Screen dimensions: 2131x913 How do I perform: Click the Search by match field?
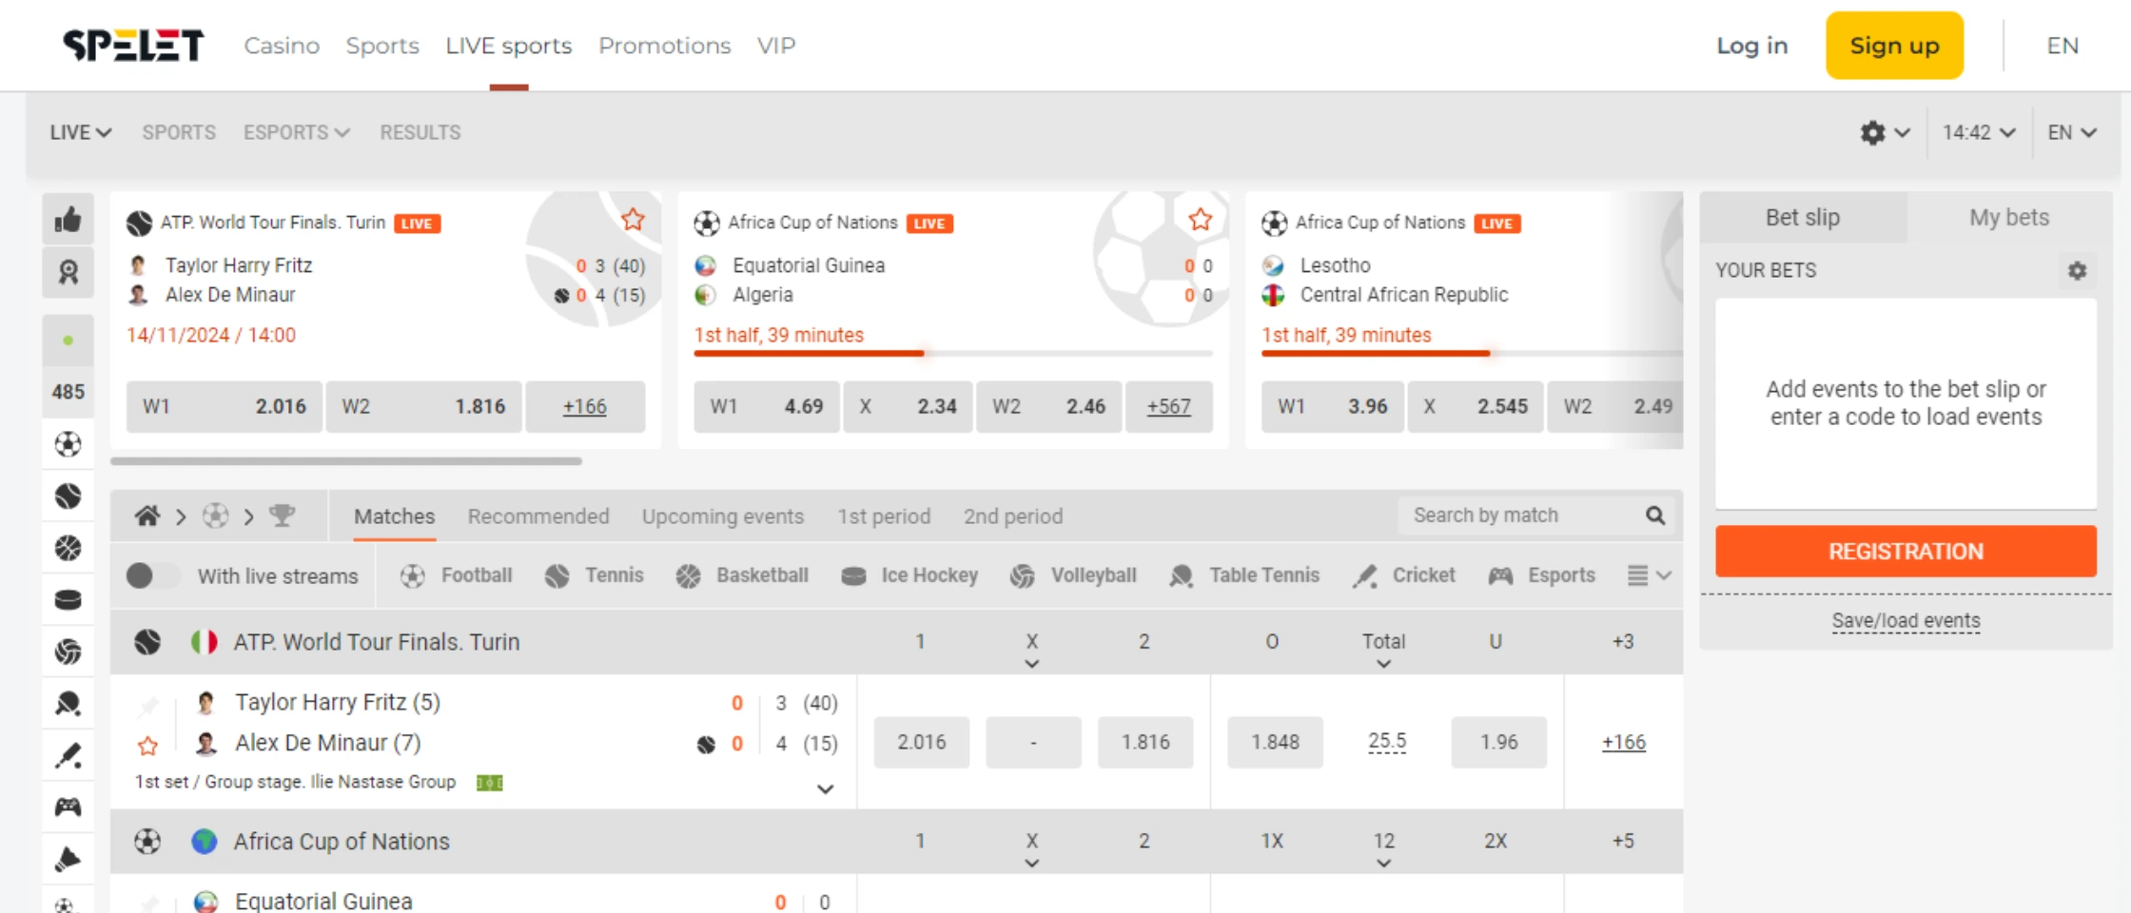(x=1522, y=515)
